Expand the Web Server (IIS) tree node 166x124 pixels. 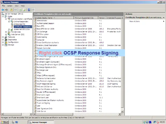coord(6,35)
